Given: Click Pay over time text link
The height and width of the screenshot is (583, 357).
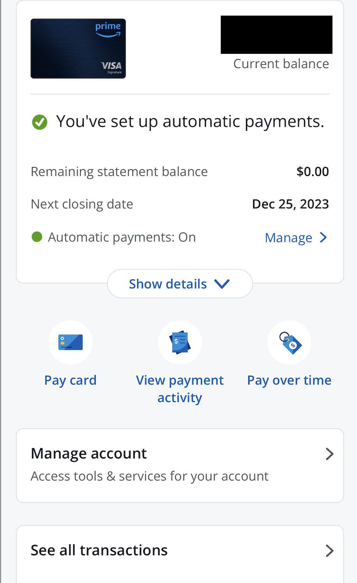Looking at the screenshot, I should tap(289, 380).
